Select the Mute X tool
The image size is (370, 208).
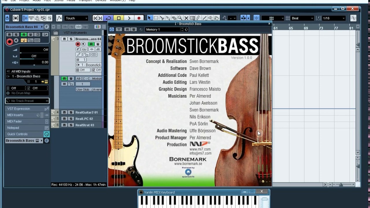tap(186, 18)
